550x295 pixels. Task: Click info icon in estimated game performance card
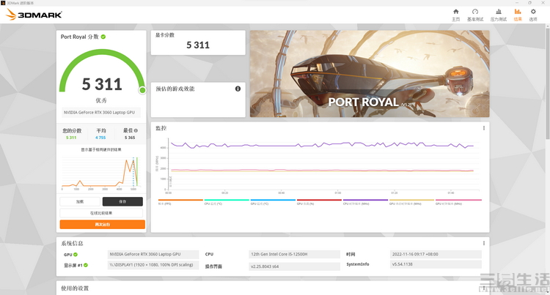pyautogui.click(x=238, y=89)
